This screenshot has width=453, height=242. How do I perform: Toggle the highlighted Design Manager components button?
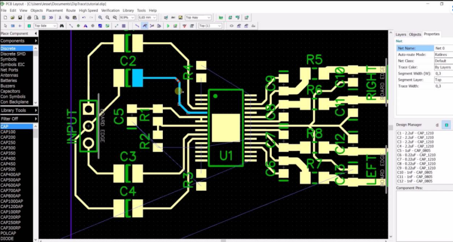446,125
